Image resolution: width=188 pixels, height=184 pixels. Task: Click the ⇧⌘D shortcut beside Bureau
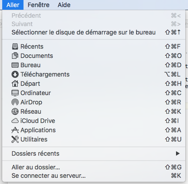[x=173, y=65]
